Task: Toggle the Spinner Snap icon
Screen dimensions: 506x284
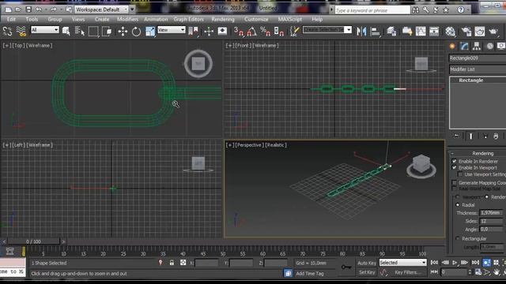Action: (278, 32)
